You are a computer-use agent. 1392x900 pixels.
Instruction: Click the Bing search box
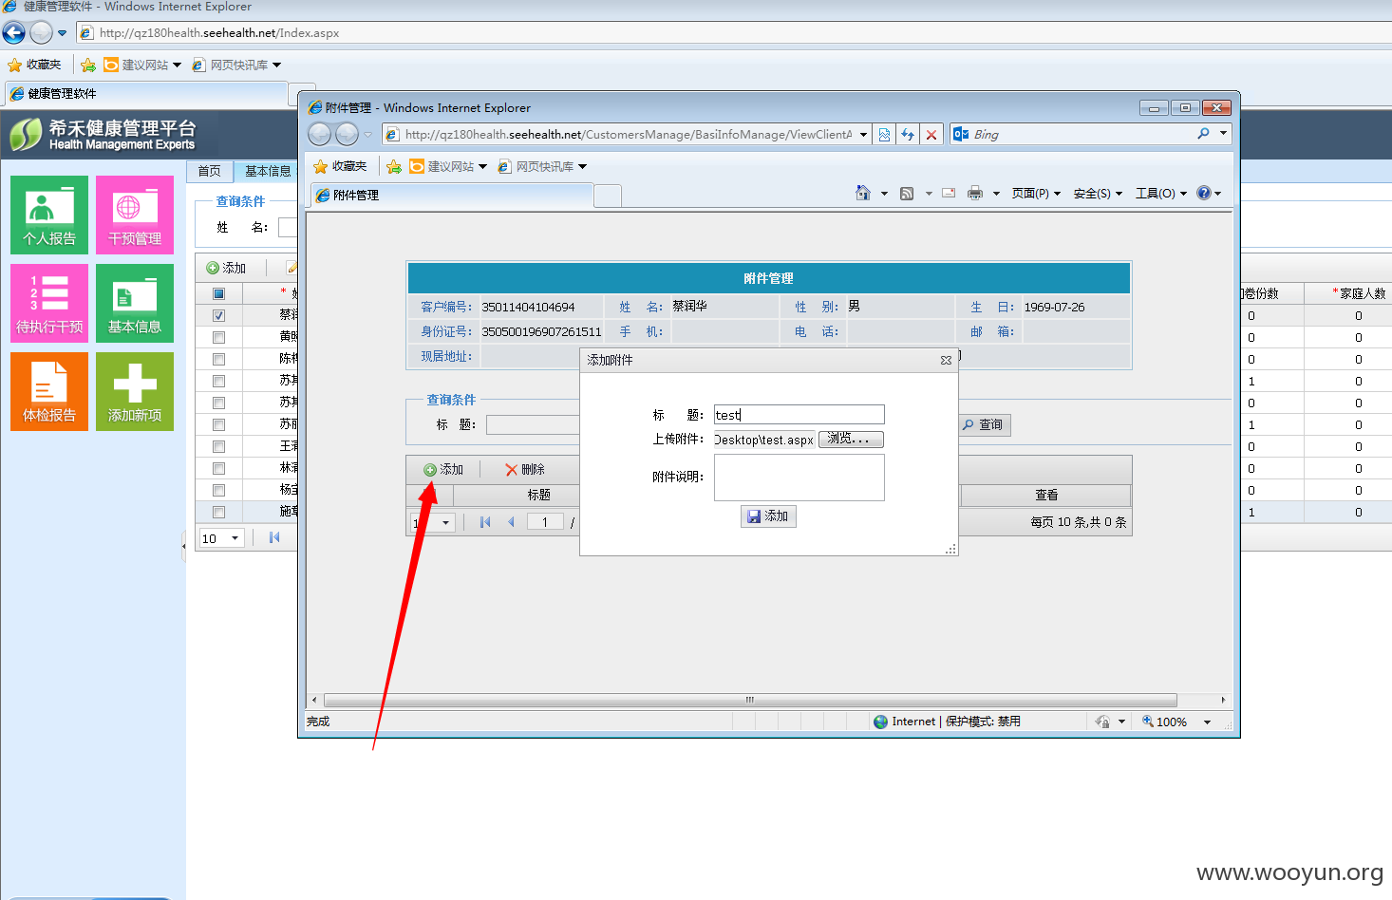pos(1081,135)
